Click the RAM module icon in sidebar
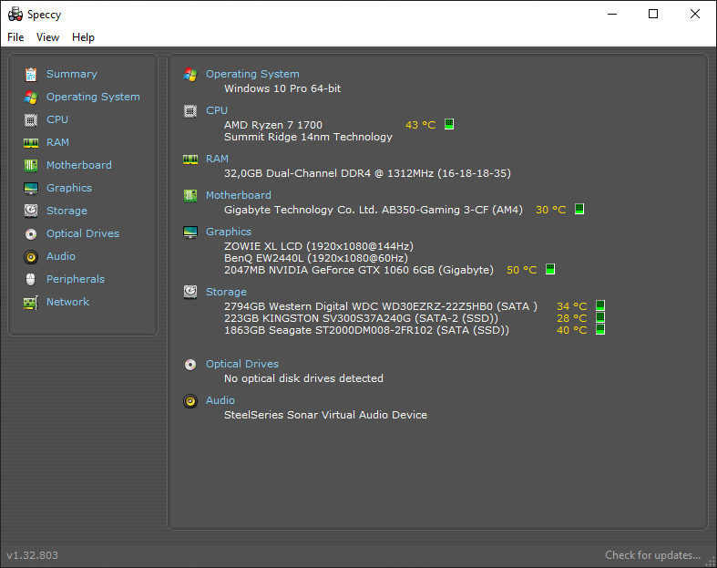 point(31,142)
